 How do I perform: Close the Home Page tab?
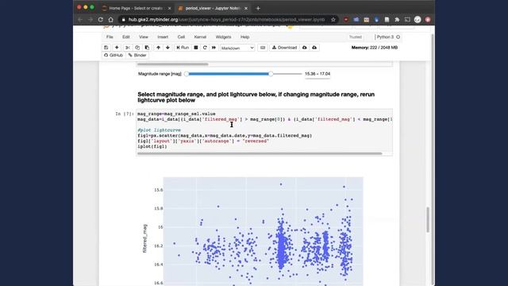click(169, 9)
